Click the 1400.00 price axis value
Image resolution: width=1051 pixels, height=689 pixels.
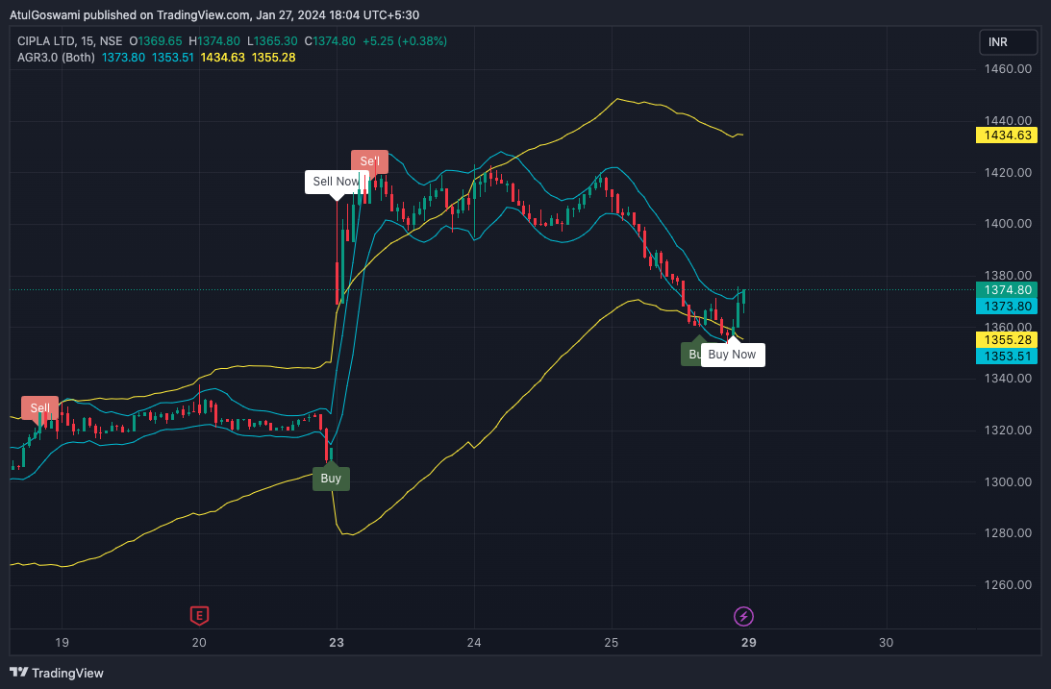click(x=1008, y=224)
